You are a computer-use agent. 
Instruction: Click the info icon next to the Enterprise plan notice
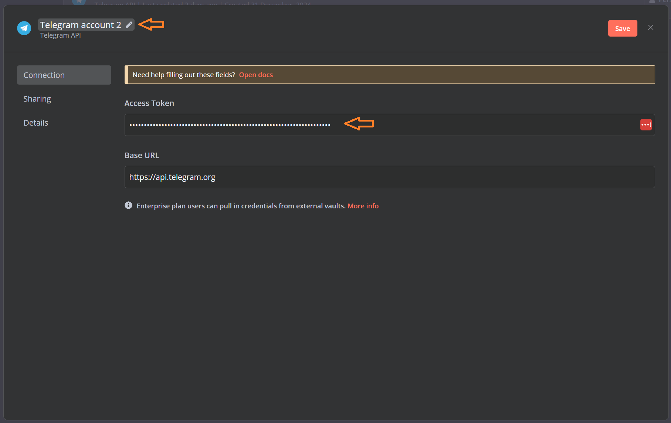point(128,205)
